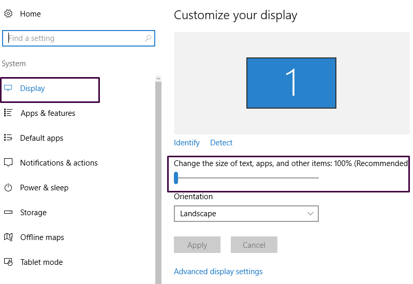
Task: Click the Change the size of text label
Action: coord(291,163)
